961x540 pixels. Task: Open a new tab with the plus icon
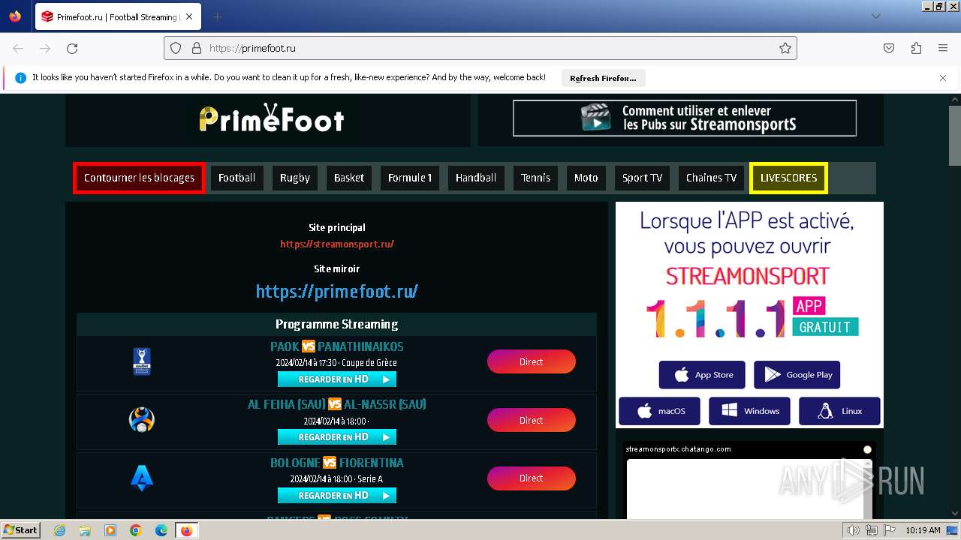217,16
